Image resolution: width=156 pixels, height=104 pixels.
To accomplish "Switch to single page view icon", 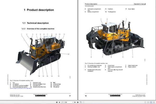I will click(145, 102).
